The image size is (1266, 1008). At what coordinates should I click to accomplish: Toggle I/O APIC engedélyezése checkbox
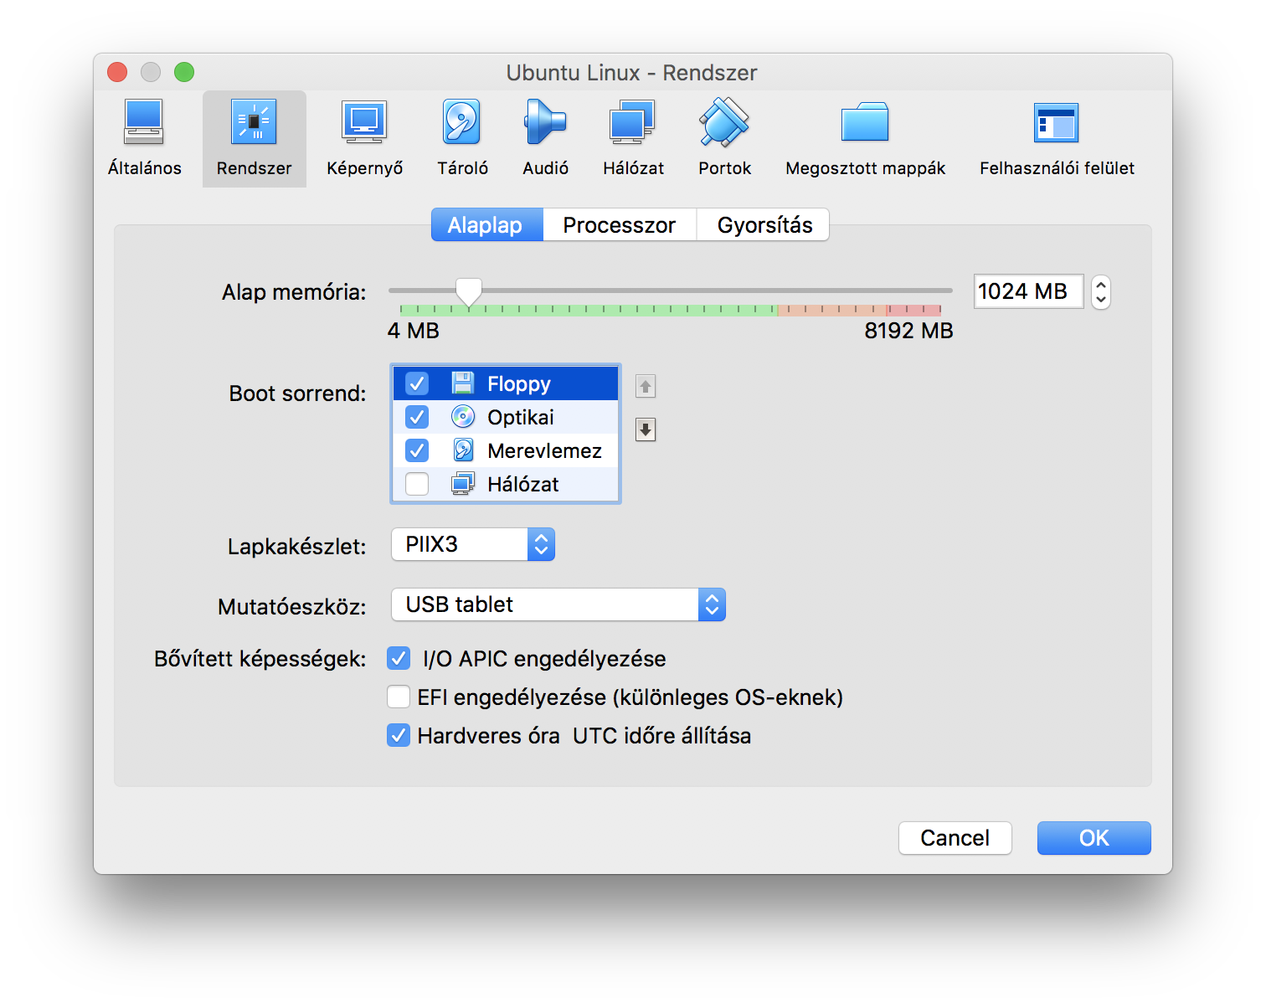pos(399,659)
